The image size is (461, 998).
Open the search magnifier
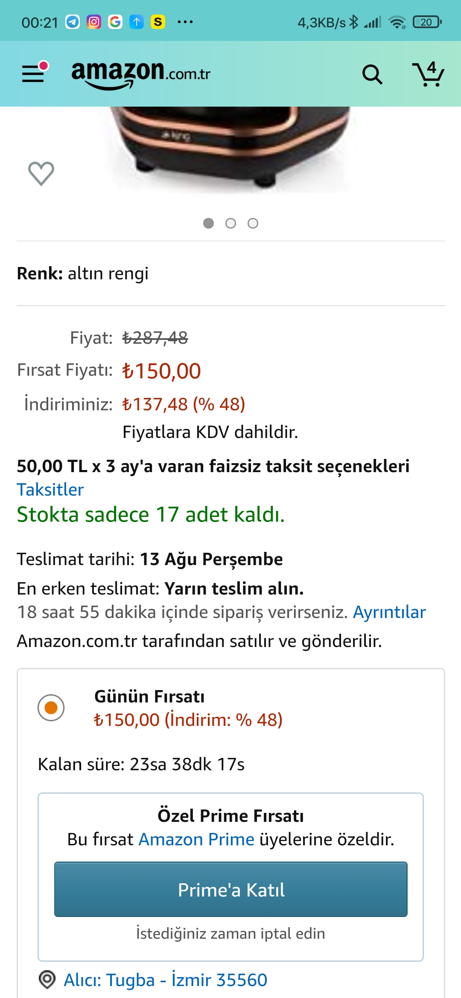click(372, 75)
